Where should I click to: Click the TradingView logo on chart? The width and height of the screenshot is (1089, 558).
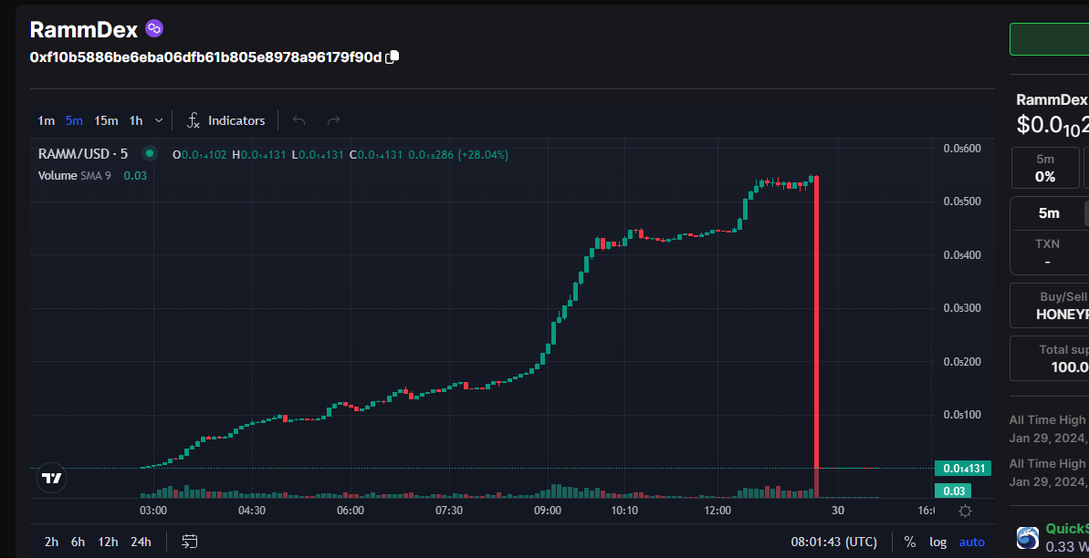(x=52, y=478)
